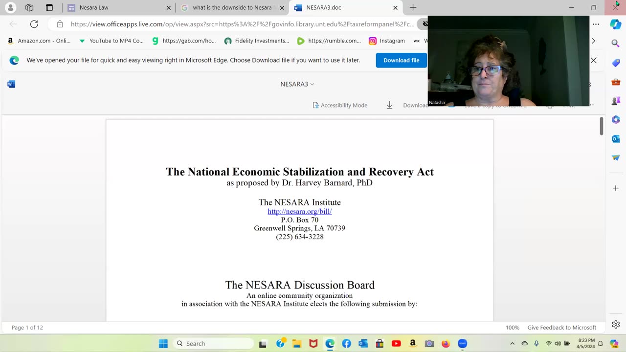Open Camera app from taskbar
Viewport: 626px width, 352px height.
click(429, 344)
